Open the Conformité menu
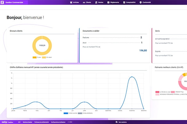This screenshot has width=187, height=124. (x=145, y=2)
